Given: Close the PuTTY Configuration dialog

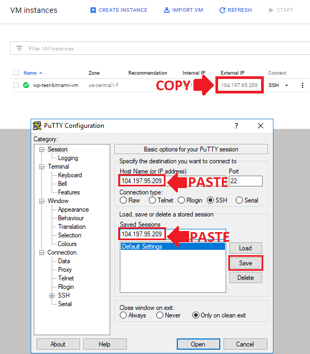Looking at the screenshot, I should (x=261, y=126).
